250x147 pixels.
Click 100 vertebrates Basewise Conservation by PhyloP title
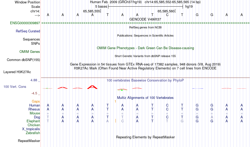click(x=145, y=80)
